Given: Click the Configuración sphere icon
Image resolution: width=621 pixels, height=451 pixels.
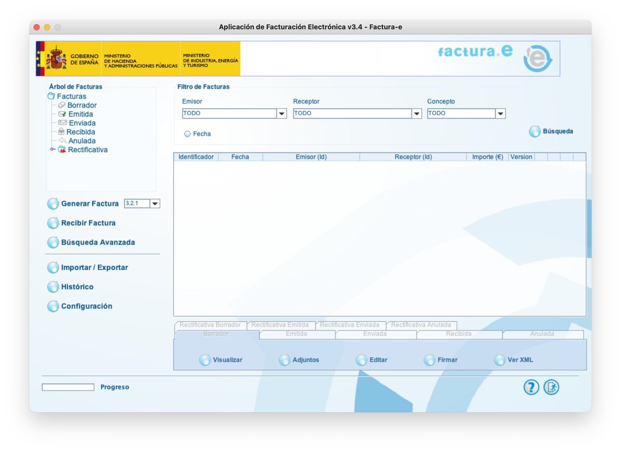Looking at the screenshot, I should [x=53, y=306].
